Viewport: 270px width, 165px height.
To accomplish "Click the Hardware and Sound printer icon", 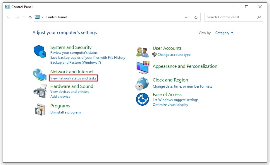I will point(39,91).
